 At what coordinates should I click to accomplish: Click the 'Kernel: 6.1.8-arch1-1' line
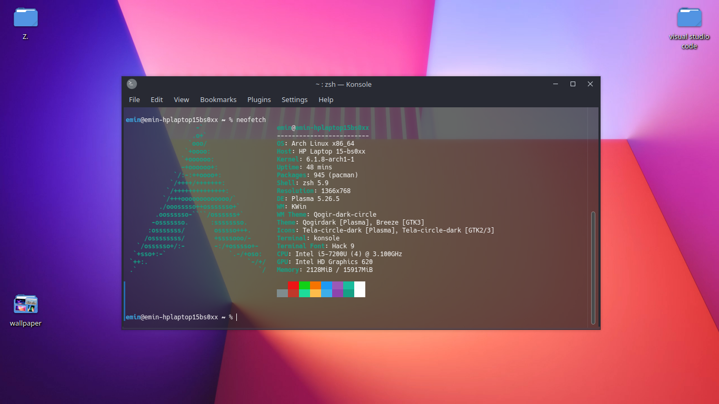pos(315,159)
